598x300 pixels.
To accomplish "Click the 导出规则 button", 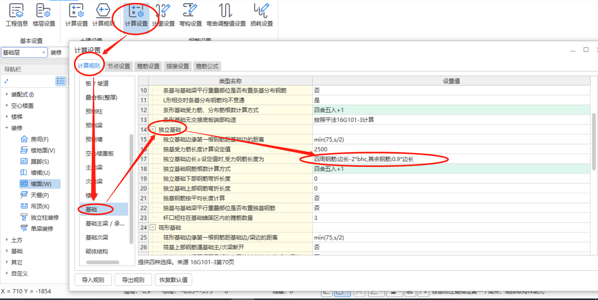I will coord(133,280).
